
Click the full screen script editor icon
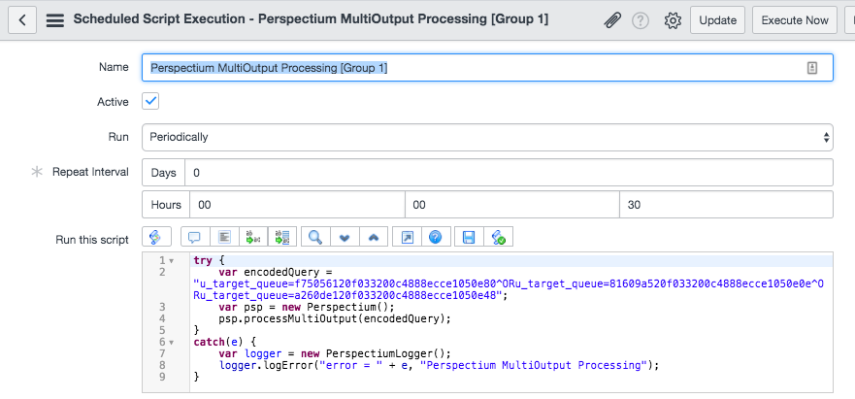pyautogui.click(x=407, y=237)
